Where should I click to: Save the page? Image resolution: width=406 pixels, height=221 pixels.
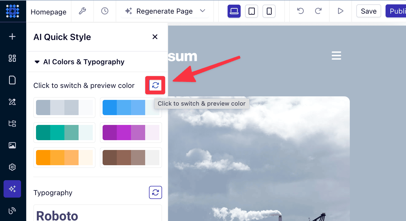369,11
